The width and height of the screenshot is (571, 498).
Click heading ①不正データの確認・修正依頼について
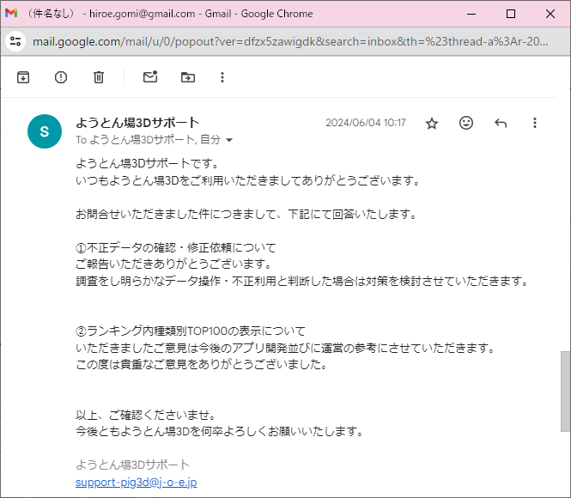pyautogui.click(x=175, y=247)
